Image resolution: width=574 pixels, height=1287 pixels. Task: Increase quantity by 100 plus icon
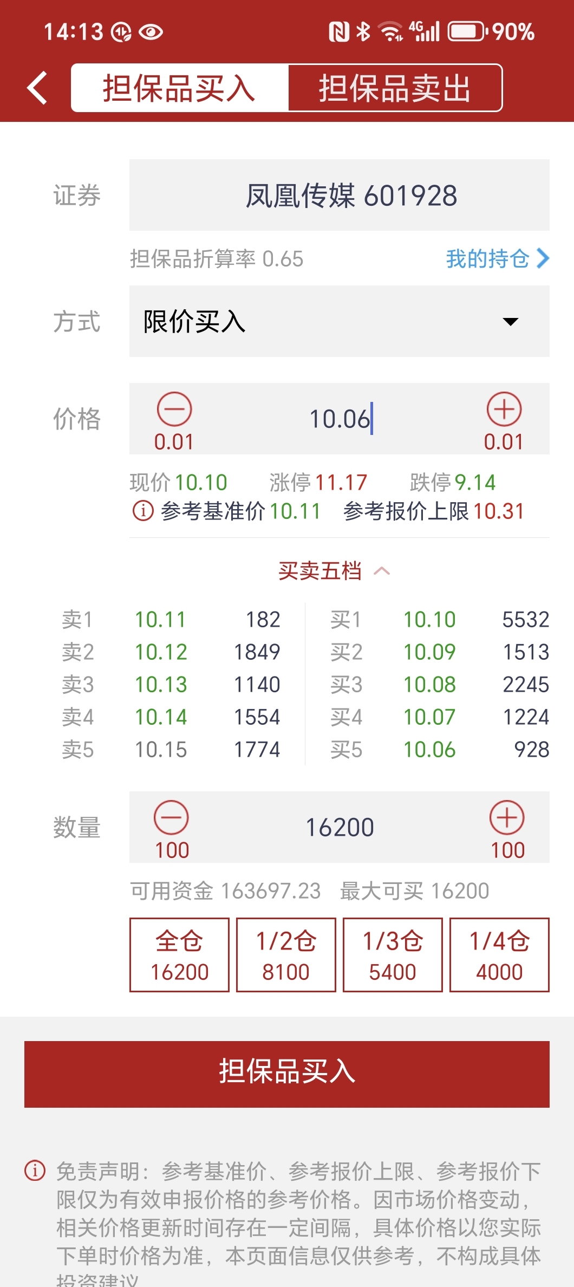click(507, 817)
